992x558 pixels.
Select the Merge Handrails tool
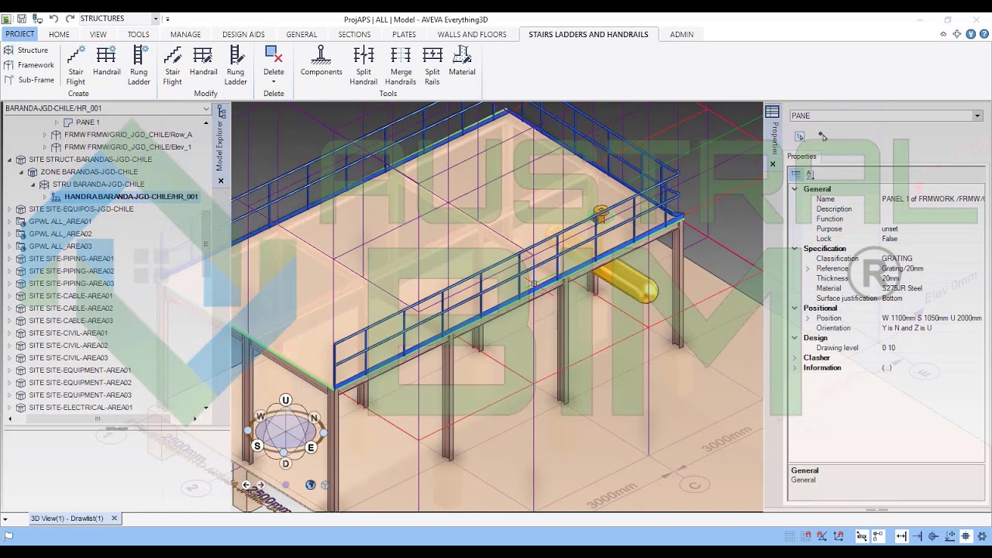[401, 65]
